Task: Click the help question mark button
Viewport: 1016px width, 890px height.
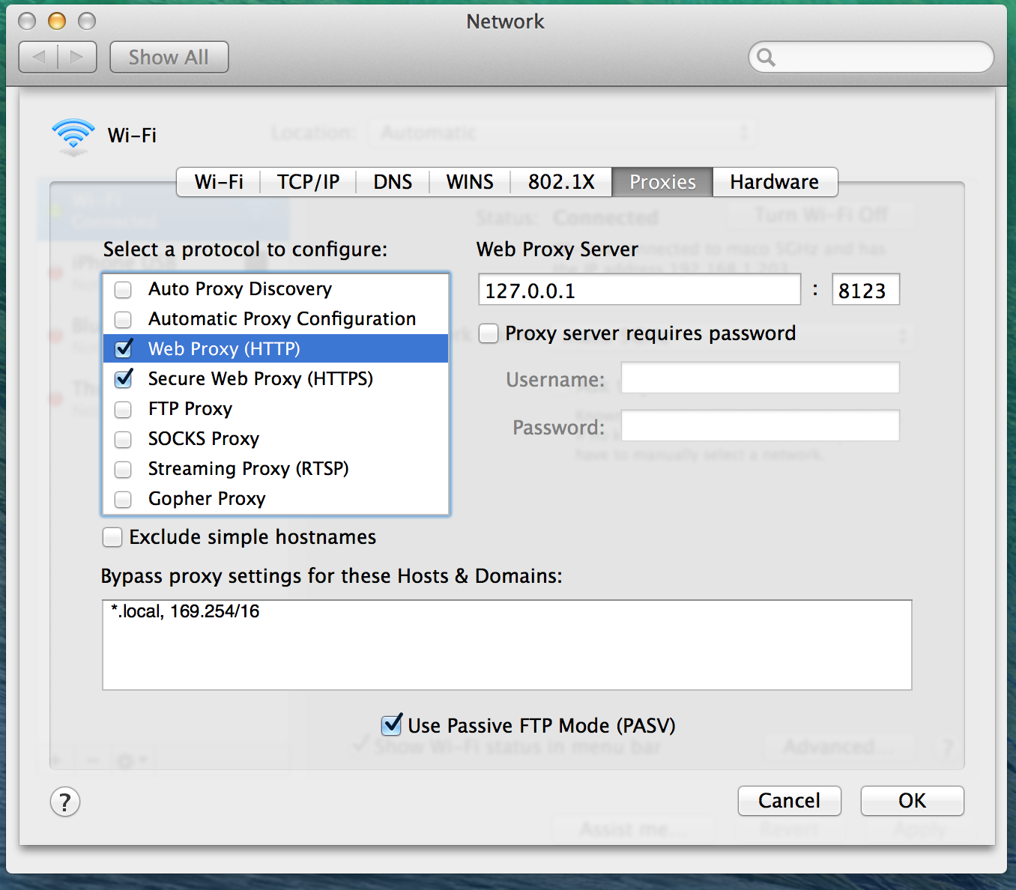Action: tap(65, 802)
